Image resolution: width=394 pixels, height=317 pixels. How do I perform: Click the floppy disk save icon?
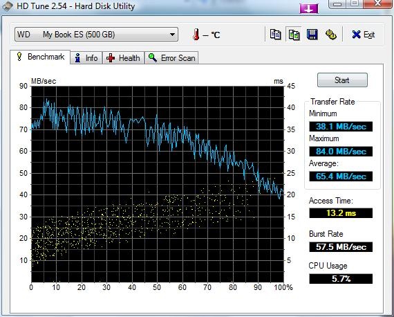point(312,35)
